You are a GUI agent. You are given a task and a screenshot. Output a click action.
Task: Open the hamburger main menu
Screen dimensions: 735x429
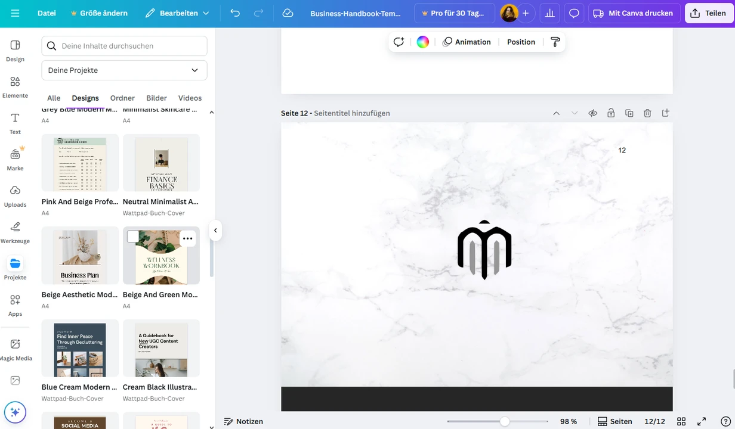pos(15,13)
